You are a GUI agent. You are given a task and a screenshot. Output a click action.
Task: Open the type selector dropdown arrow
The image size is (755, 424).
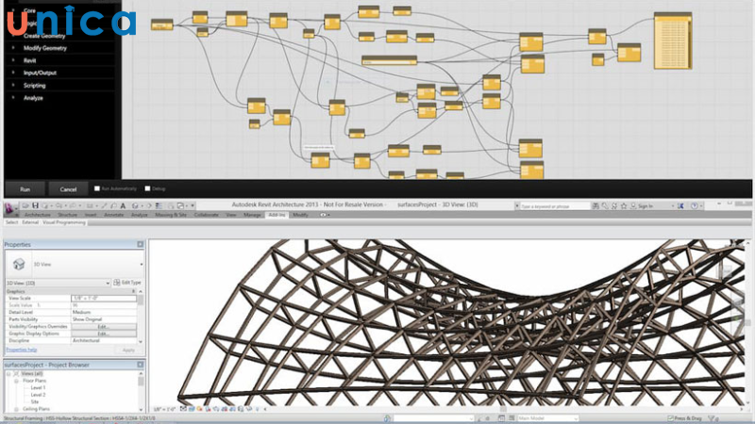tap(141, 265)
